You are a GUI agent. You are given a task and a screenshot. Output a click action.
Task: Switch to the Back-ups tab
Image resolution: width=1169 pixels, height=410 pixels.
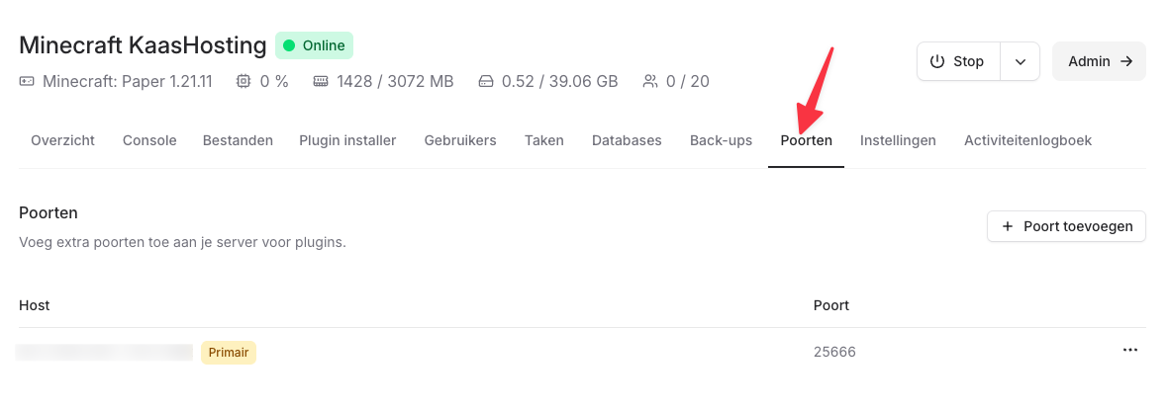pos(721,140)
